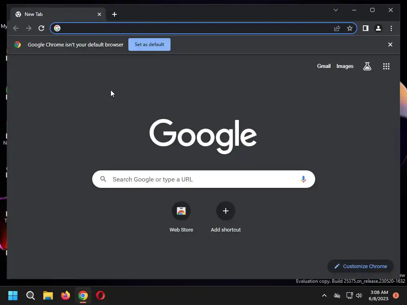This screenshot has width=407, height=305.
Task: Click Set as default button
Action: click(x=149, y=44)
